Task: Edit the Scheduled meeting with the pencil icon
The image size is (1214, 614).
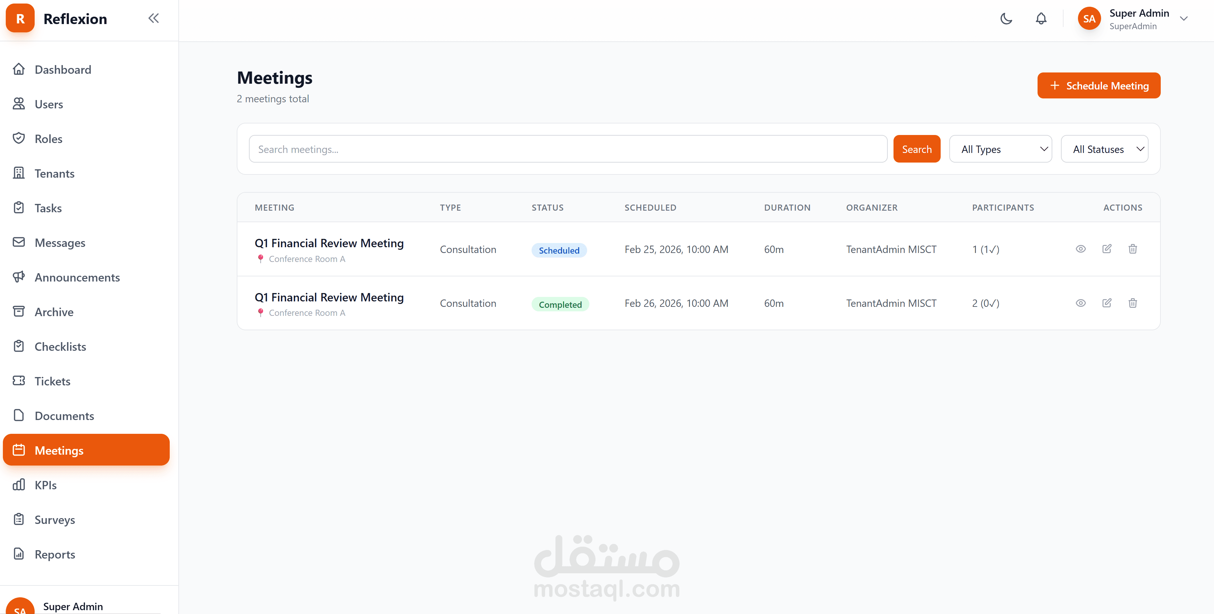Action: point(1107,248)
